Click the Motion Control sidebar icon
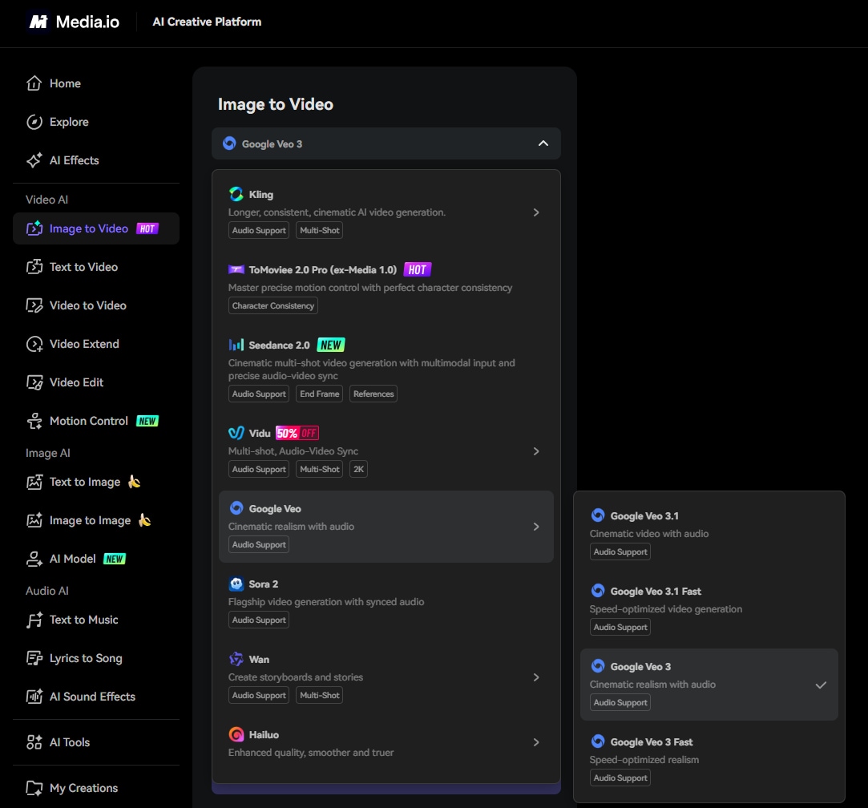This screenshot has width=868, height=808. tap(34, 421)
